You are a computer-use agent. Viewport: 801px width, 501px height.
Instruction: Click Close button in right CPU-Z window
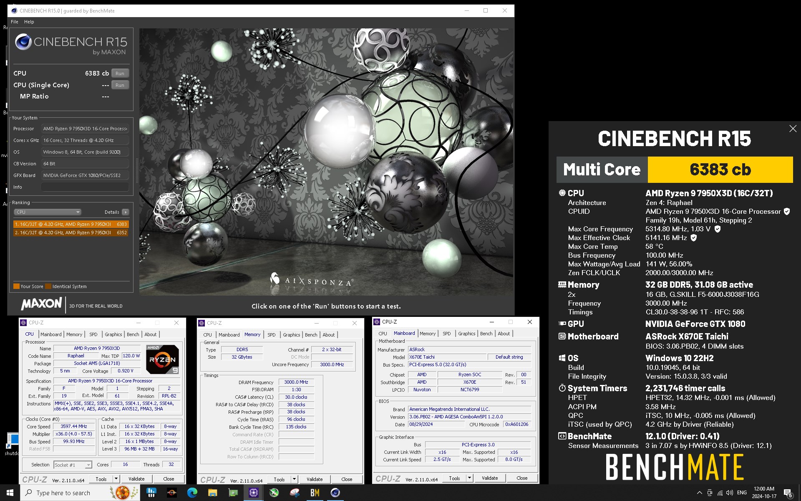coord(522,478)
